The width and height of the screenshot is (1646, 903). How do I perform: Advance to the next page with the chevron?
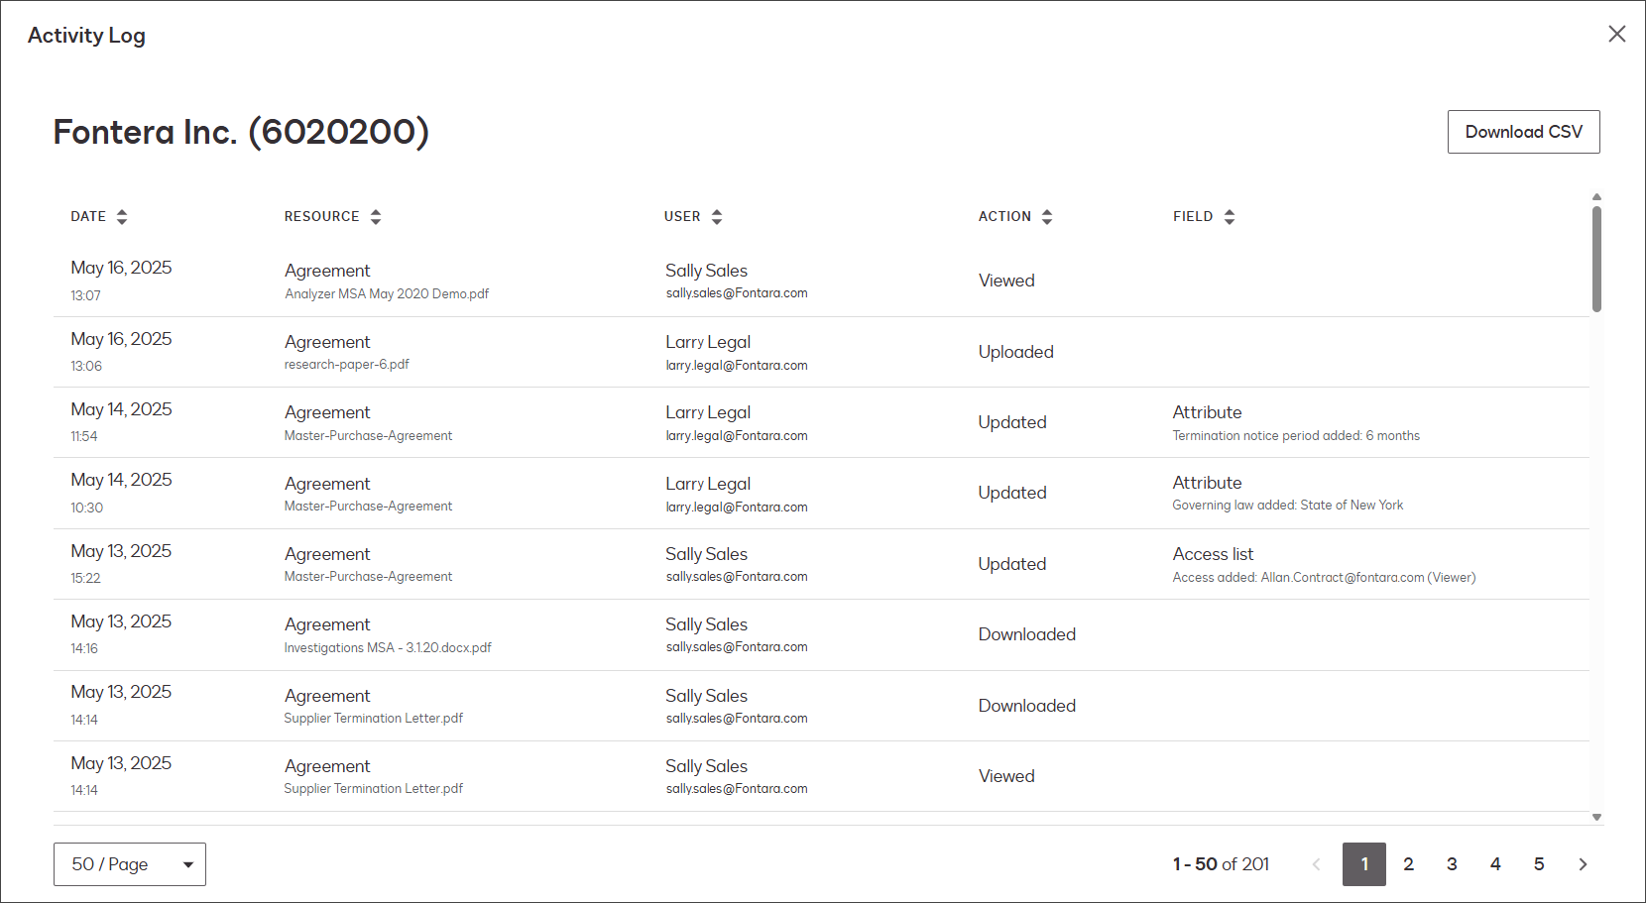pyautogui.click(x=1583, y=863)
